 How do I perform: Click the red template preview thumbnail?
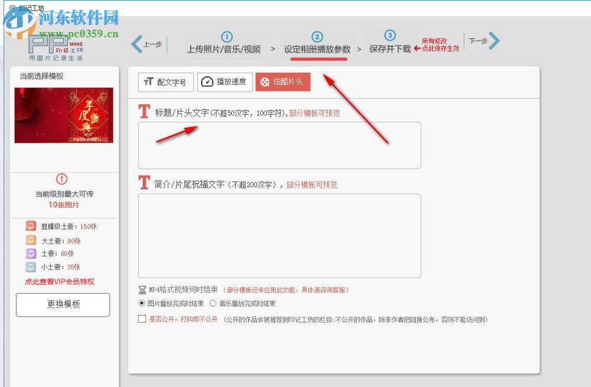[x=64, y=116]
